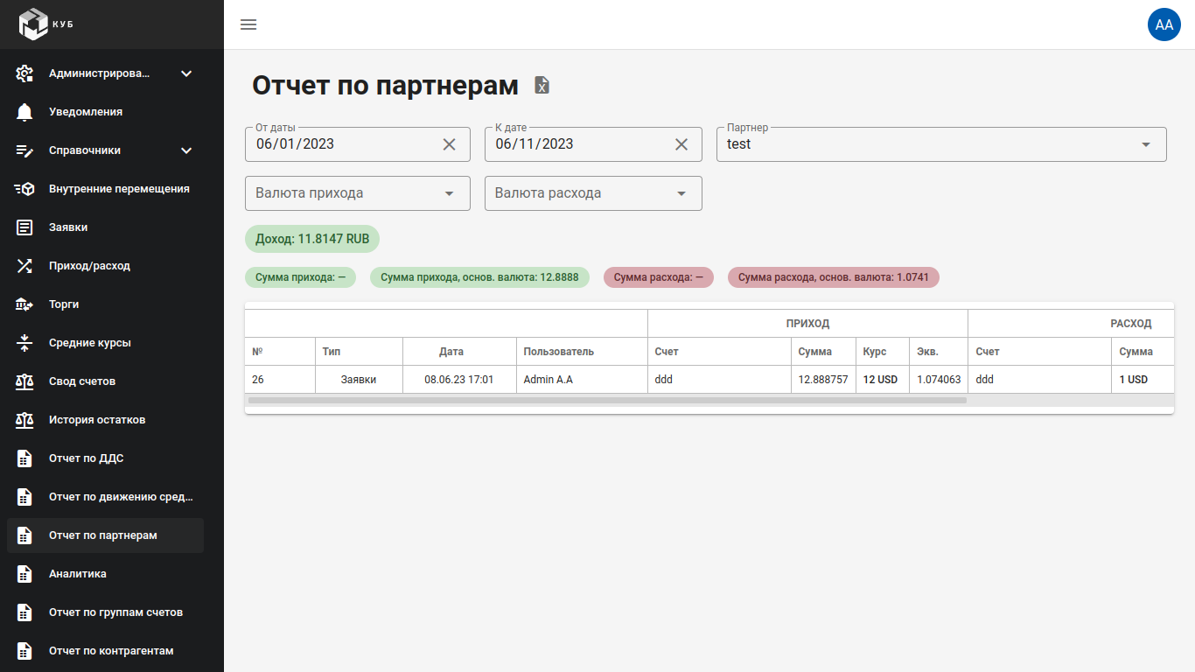Click the Отчет по ДДС file icon
Image resolution: width=1195 pixels, height=672 pixels.
point(24,458)
